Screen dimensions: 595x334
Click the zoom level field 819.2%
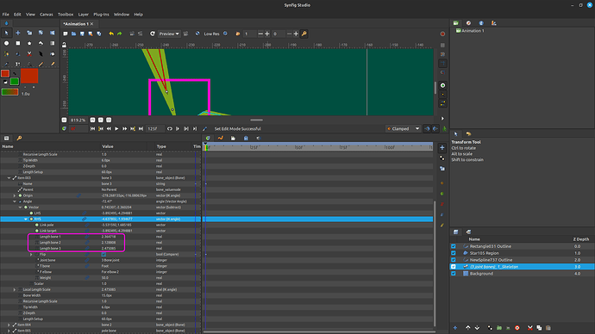[x=78, y=120]
